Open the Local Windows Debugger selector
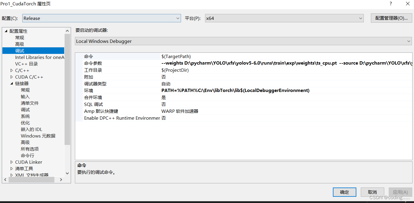Image resolution: width=414 pixels, height=203 pixels. [x=409, y=41]
